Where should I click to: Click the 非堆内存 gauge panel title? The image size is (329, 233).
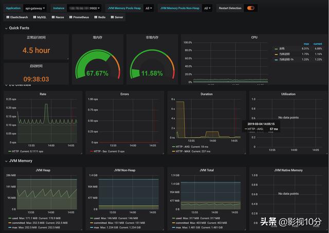pos(152,37)
